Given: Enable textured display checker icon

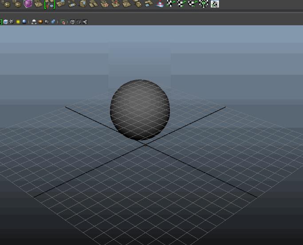Looking at the screenshot, I should pyautogui.click(x=12, y=21).
